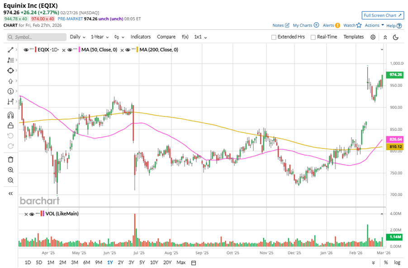Select the 6M time range

pyautogui.click(x=86, y=263)
